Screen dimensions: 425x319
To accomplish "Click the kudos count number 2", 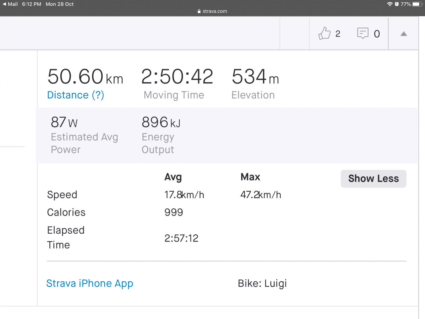I will coord(338,34).
